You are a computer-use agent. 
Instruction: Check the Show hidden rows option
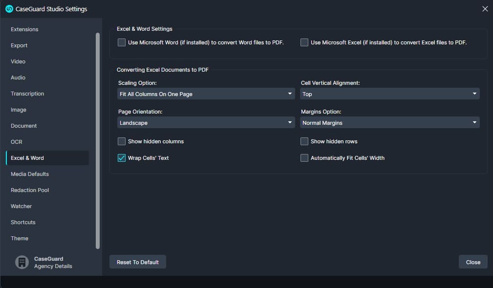304,141
